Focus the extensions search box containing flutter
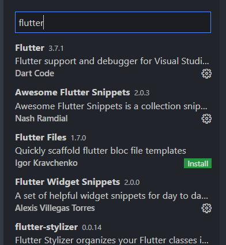Screen dimensions: 226x245 tap(113, 23)
